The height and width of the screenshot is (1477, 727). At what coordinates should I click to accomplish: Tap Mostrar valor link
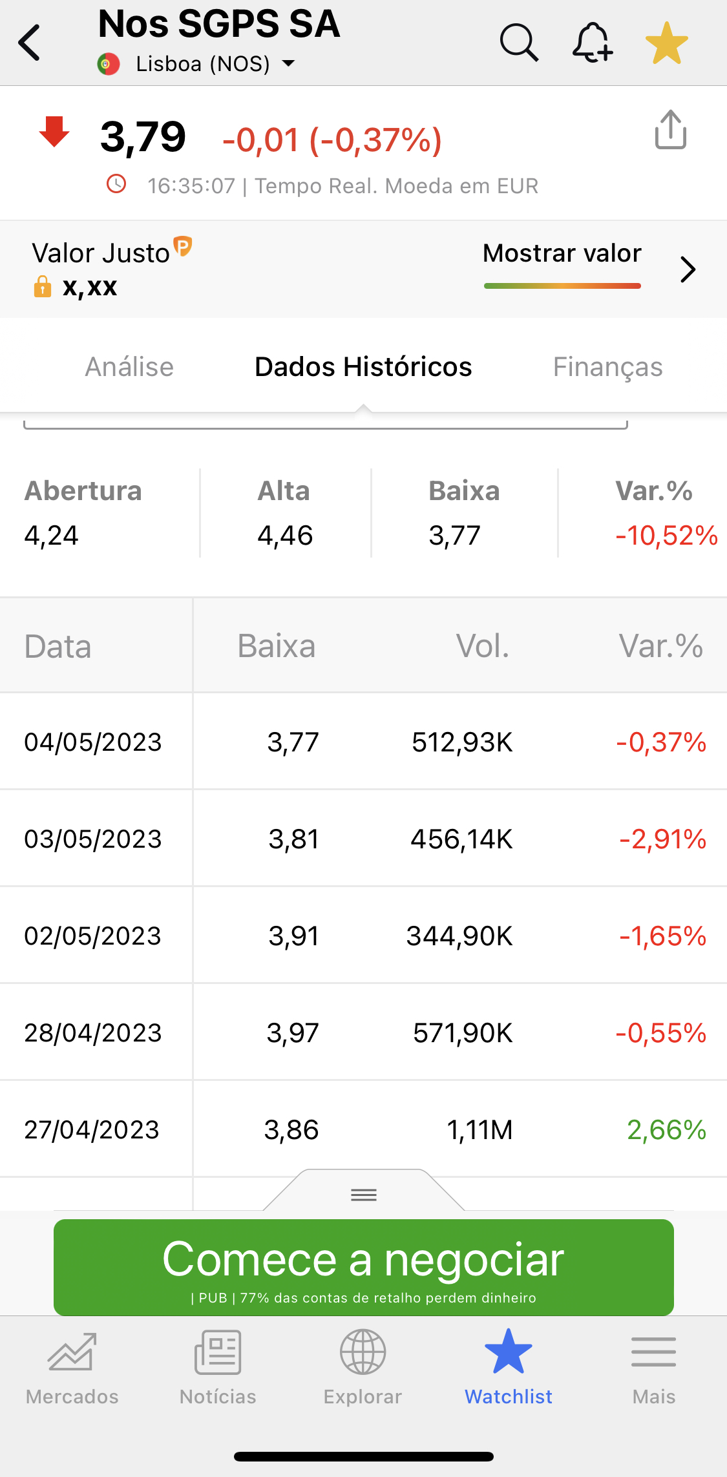point(562,253)
